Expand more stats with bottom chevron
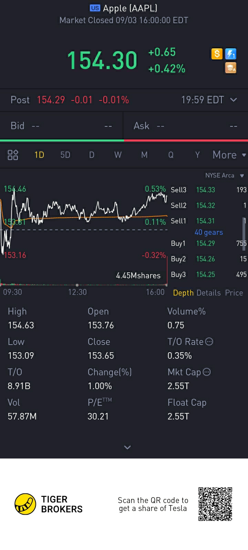 127,447
